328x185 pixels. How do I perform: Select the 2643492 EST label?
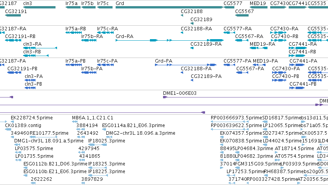87,133
